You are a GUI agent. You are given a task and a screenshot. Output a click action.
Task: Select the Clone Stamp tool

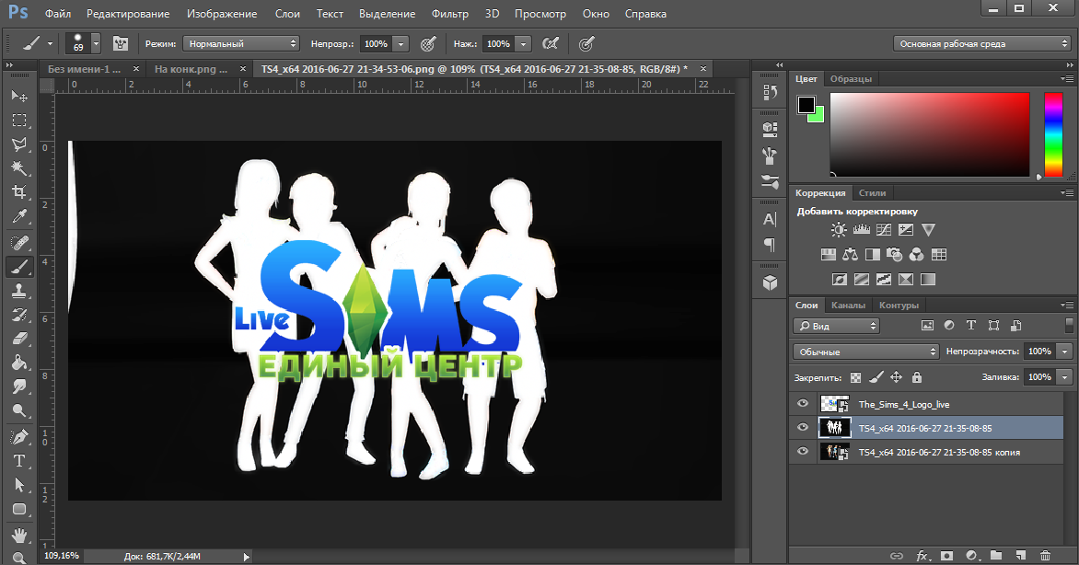[x=19, y=291]
